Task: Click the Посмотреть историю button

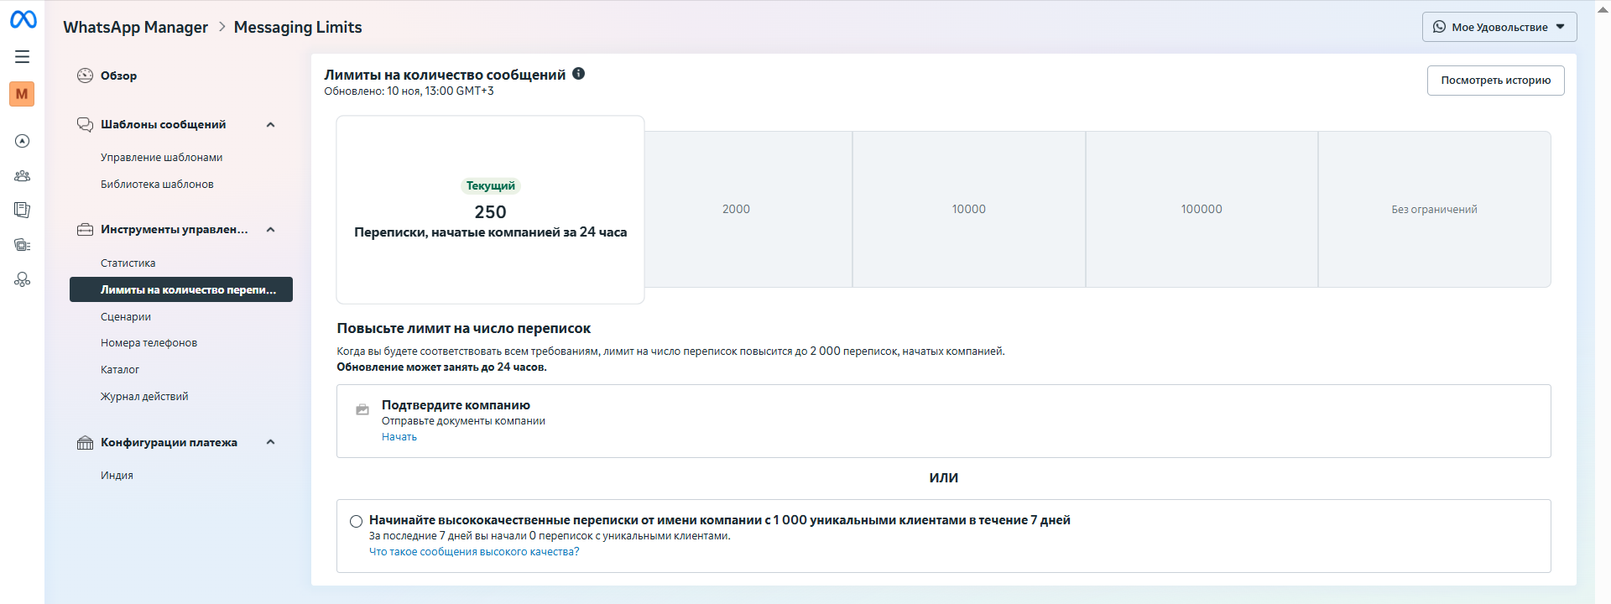Action: click(x=1495, y=81)
